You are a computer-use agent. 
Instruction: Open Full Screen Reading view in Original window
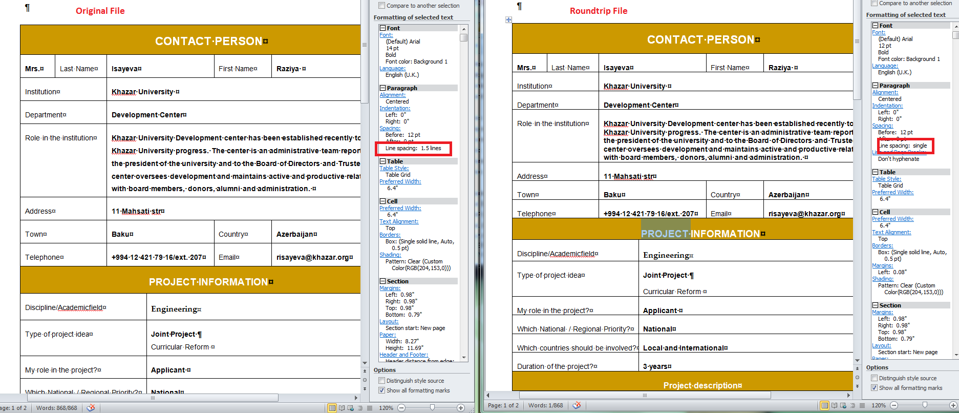[342, 408]
